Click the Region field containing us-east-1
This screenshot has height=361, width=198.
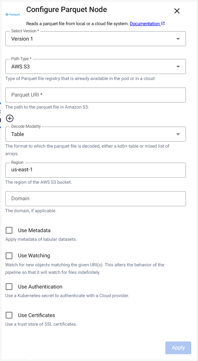(95, 170)
